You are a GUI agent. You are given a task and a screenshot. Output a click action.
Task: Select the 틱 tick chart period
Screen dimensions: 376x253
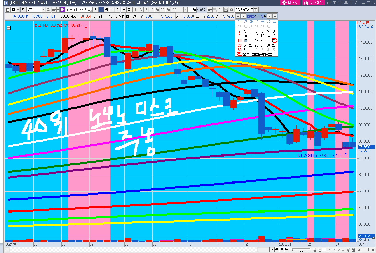click(129, 10)
